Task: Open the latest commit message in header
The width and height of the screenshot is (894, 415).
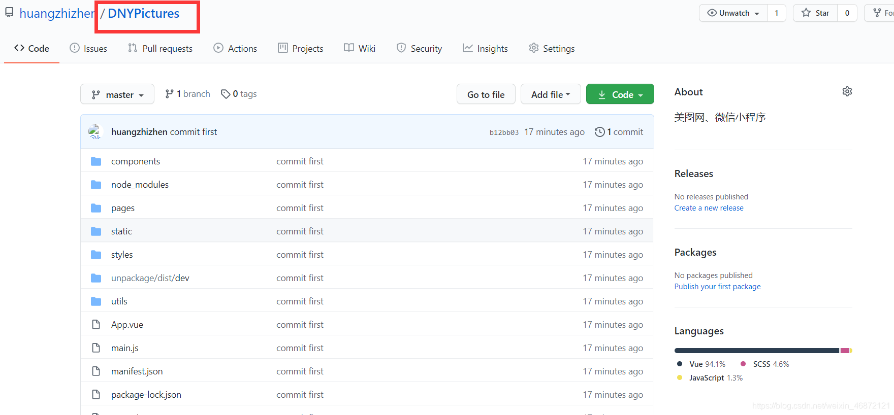Action: coord(194,132)
